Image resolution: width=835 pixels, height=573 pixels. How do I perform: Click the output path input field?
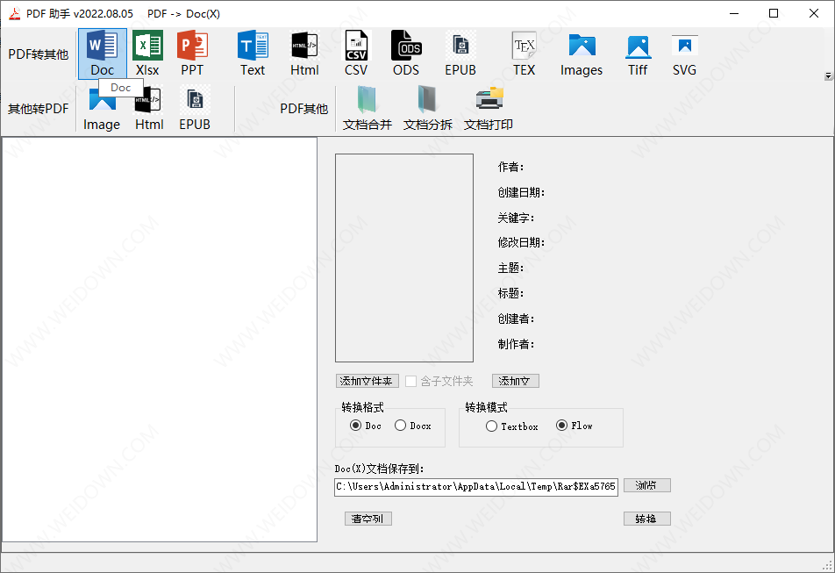pos(476,487)
